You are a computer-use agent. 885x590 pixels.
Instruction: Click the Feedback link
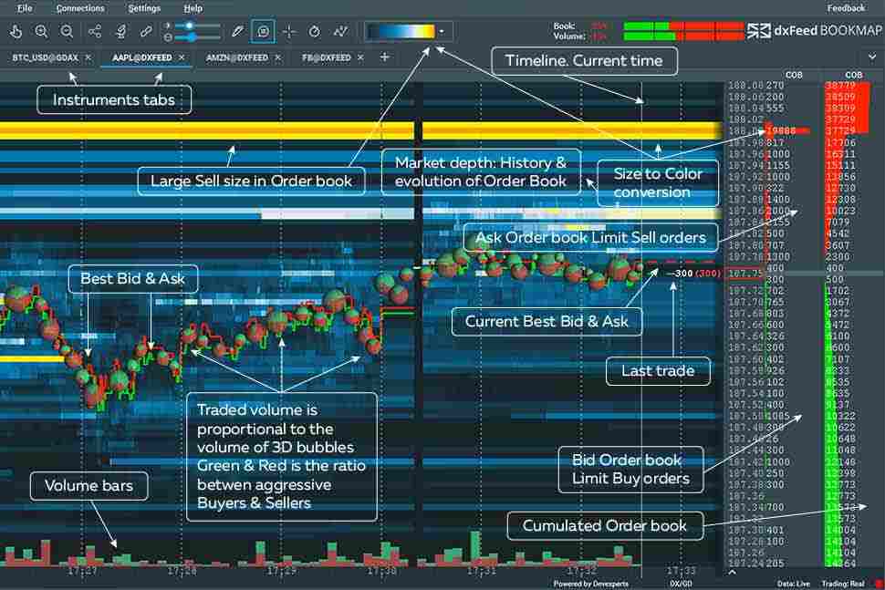point(846,8)
